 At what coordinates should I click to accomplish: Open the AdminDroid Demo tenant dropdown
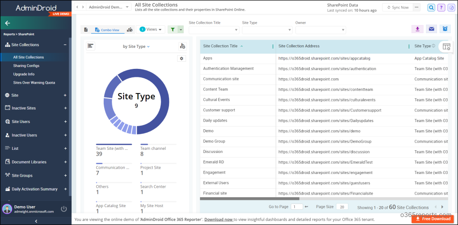point(109,7)
